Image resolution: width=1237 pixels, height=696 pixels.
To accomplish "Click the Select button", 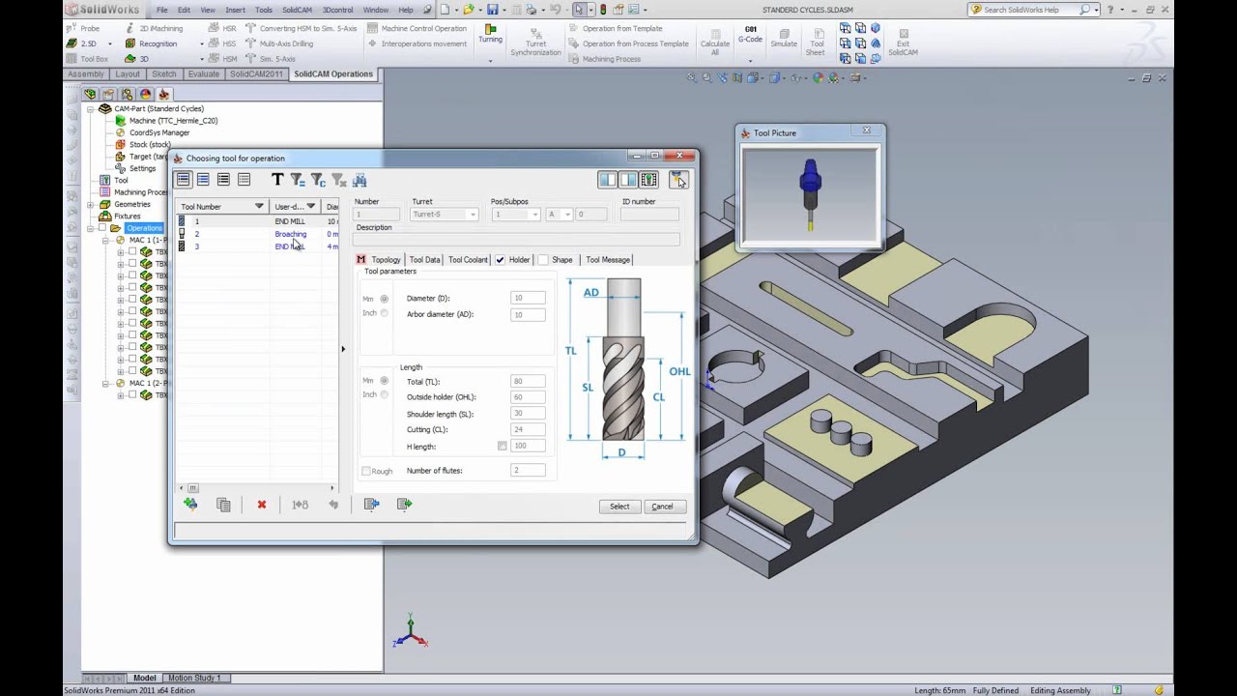I will pos(619,507).
